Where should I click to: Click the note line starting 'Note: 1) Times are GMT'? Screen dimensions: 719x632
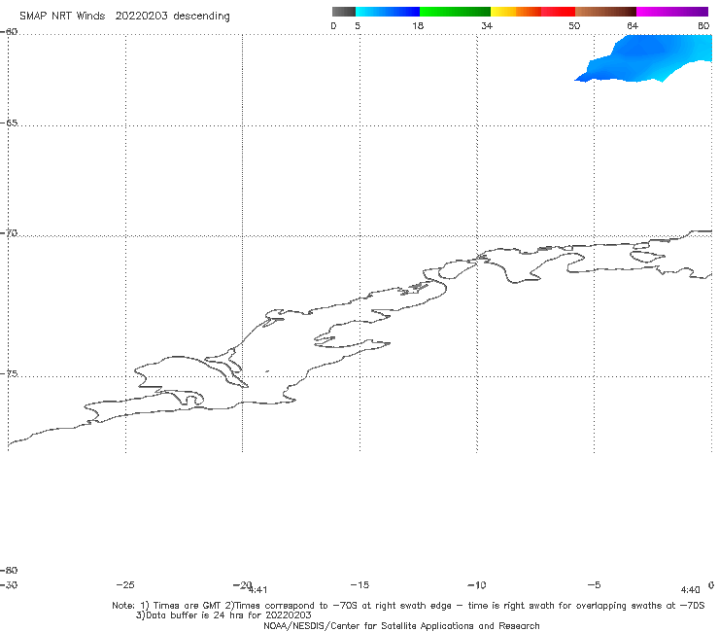408,606
